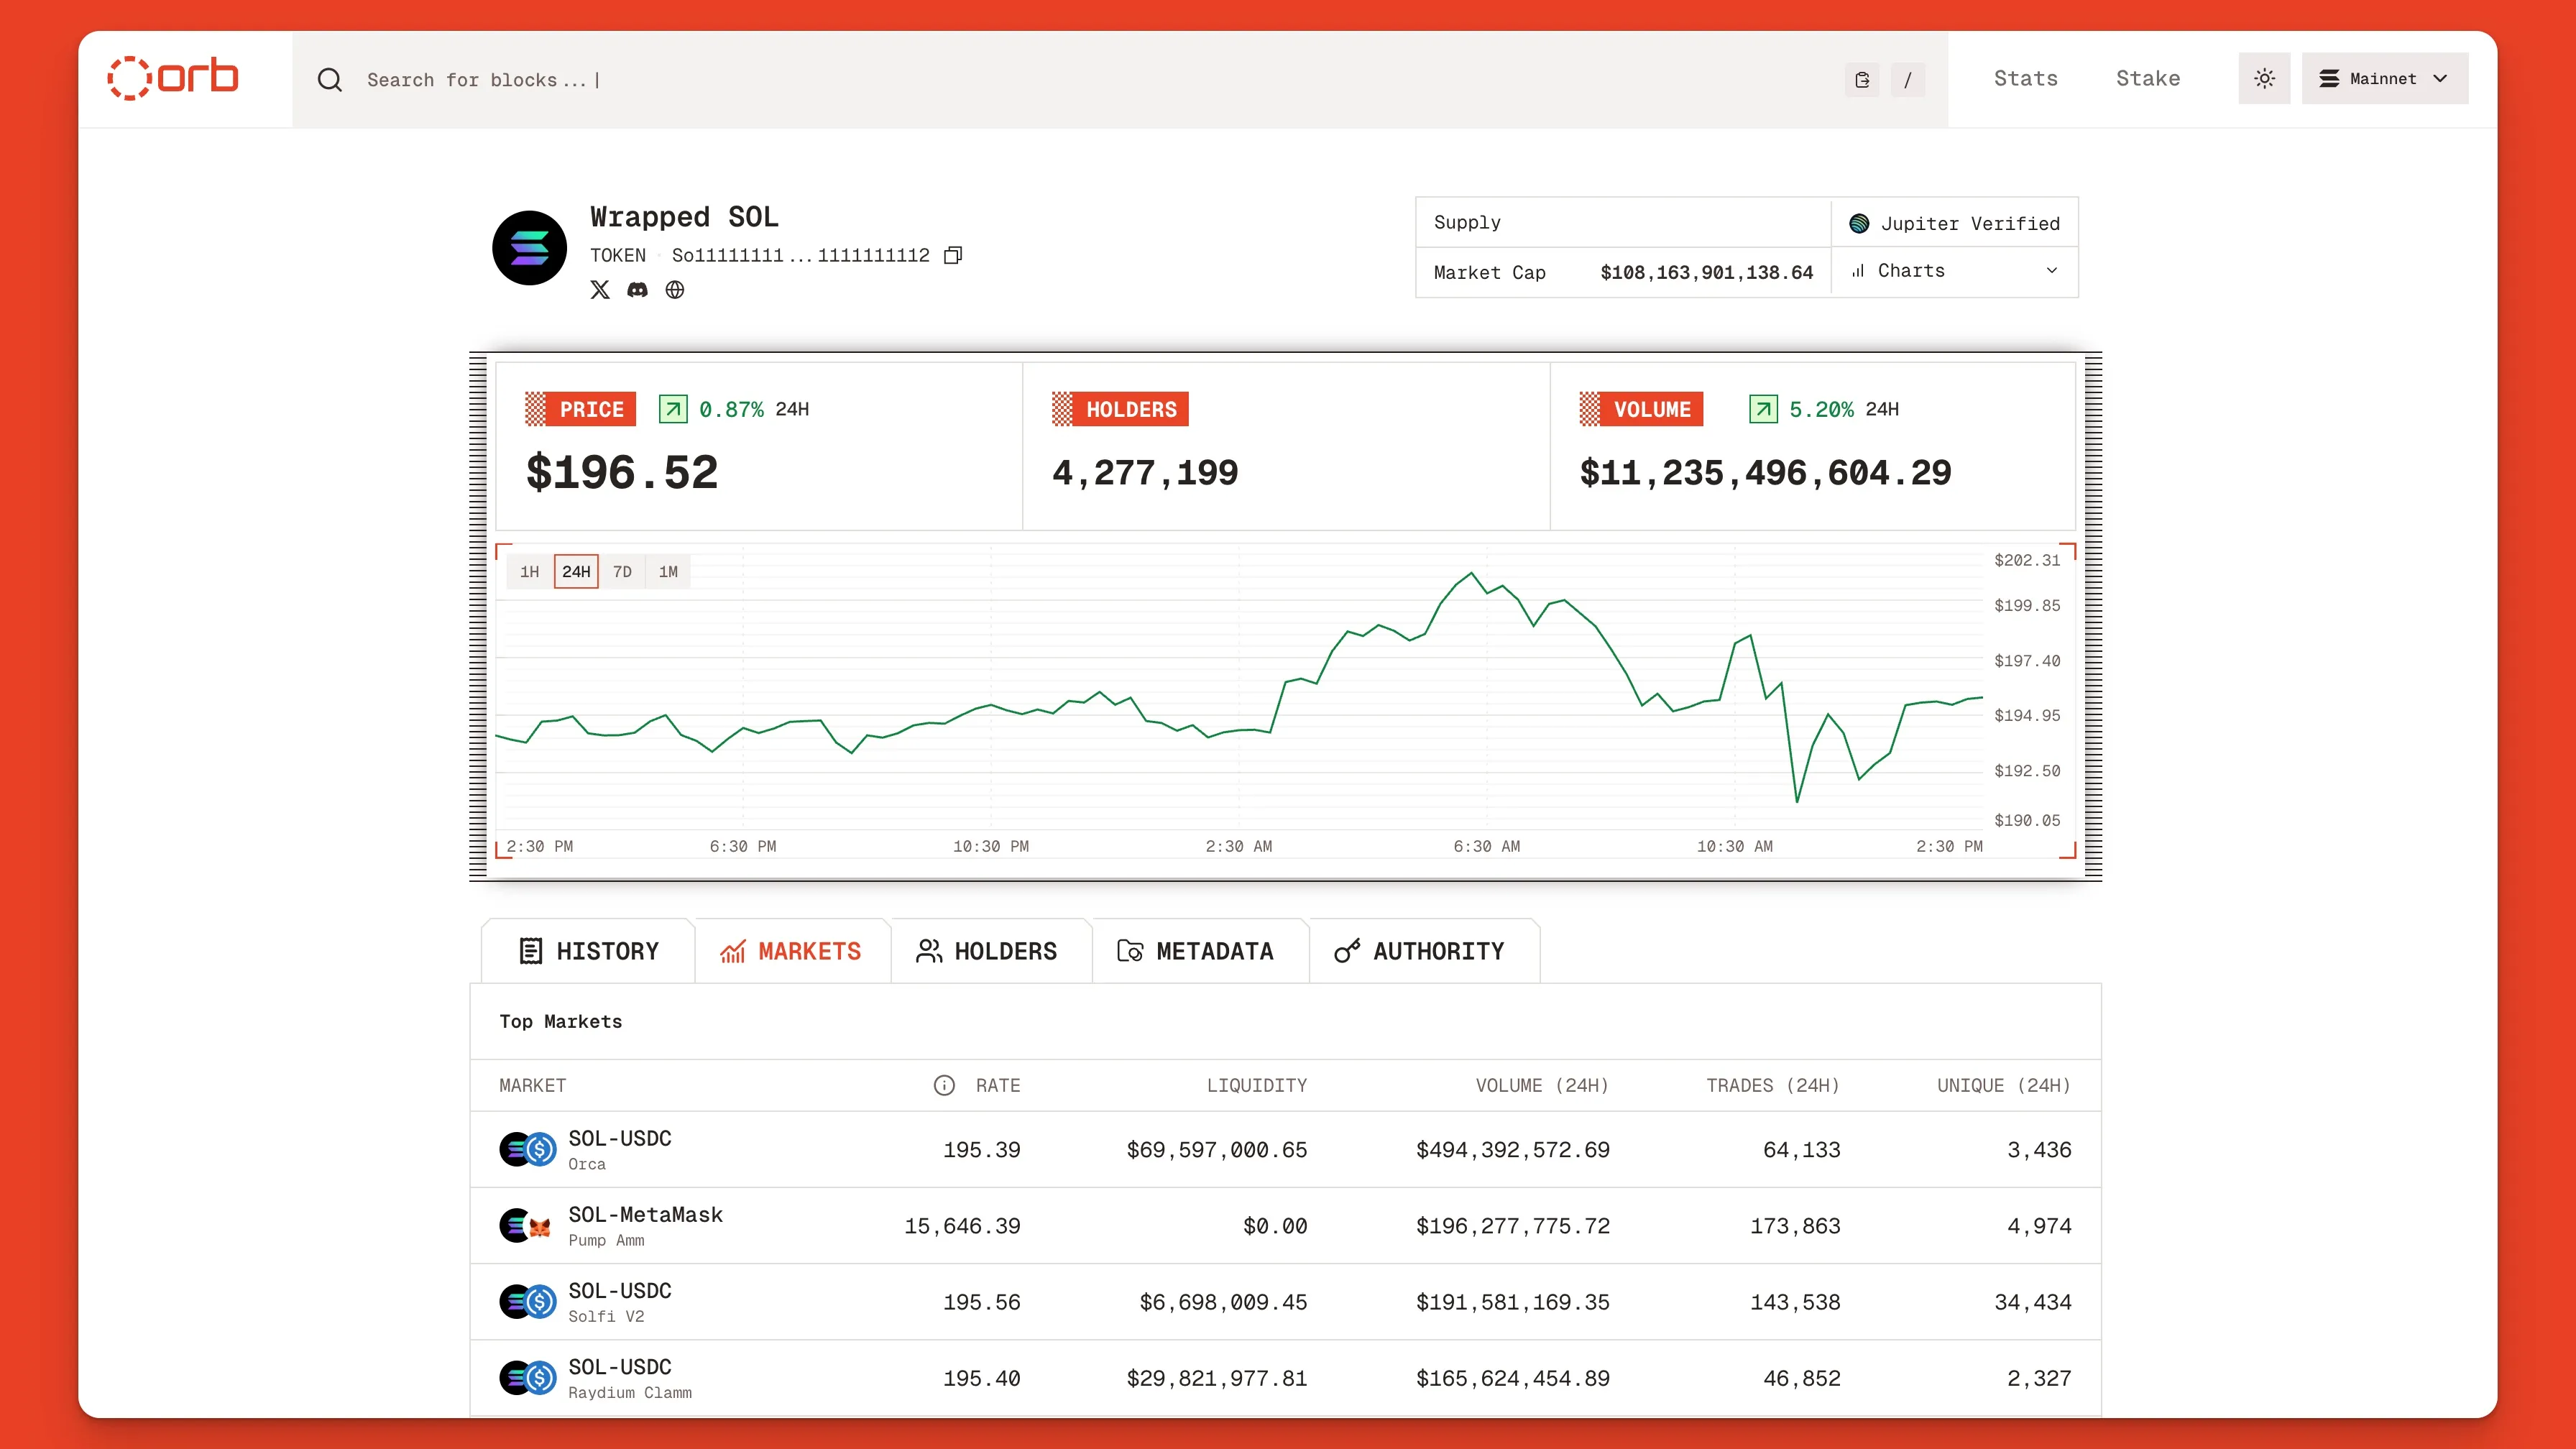2576x1449 pixels.
Task: Click the Market Cap value $108,163,901,138.64
Action: pyautogui.click(x=1706, y=273)
